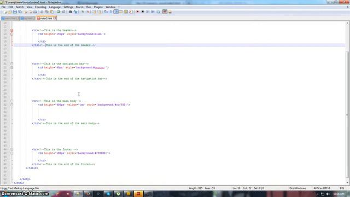Click 'ANSI as UTF-8' in status bar

pos(322,188)
